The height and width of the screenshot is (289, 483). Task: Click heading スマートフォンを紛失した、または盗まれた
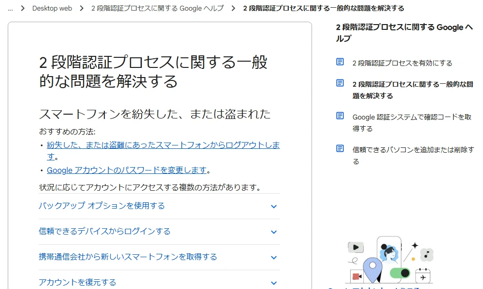[x=155, y=114]
